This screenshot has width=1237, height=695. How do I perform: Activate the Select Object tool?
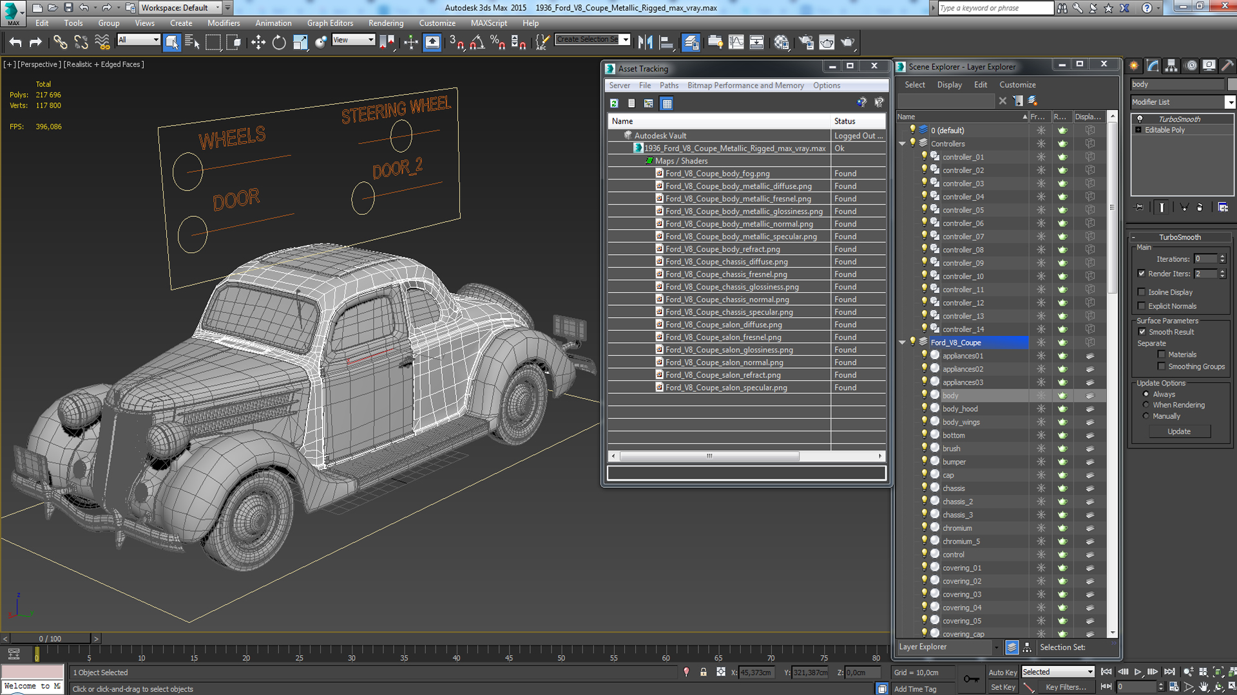(171, 42)
